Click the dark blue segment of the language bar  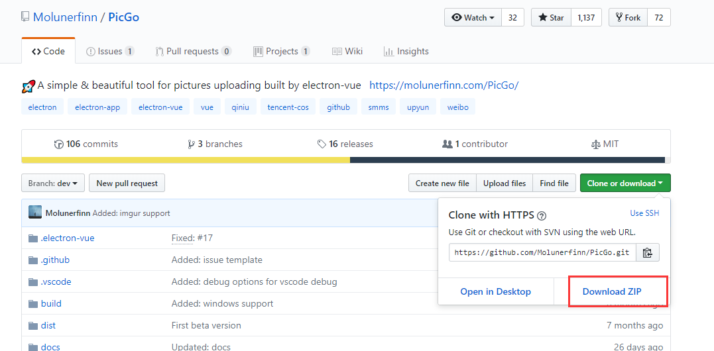click(507, 160)
